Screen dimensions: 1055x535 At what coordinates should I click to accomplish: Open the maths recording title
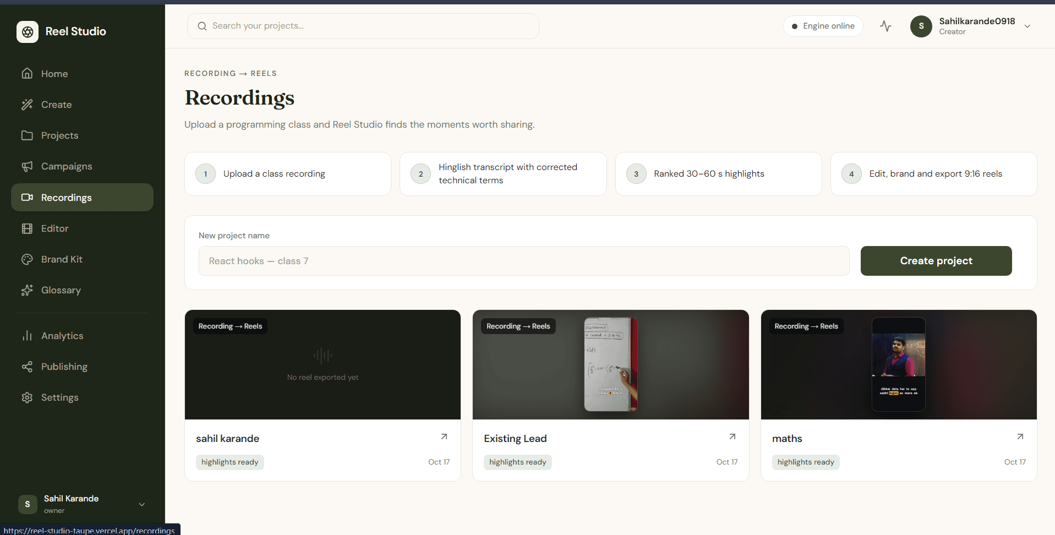pyautogui.click(x=787, y=439)
